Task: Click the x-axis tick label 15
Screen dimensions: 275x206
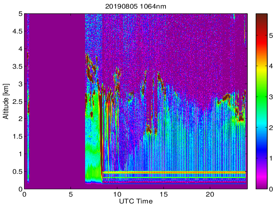Action: (x=163, y=194)
